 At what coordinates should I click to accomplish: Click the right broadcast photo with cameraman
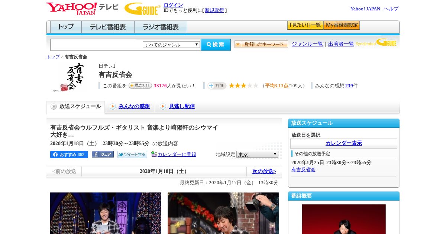click(x=223, y=213)
